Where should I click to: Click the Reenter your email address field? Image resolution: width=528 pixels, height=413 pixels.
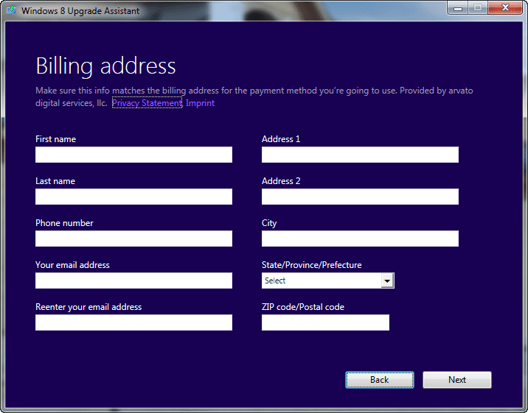tap(133, 322)
